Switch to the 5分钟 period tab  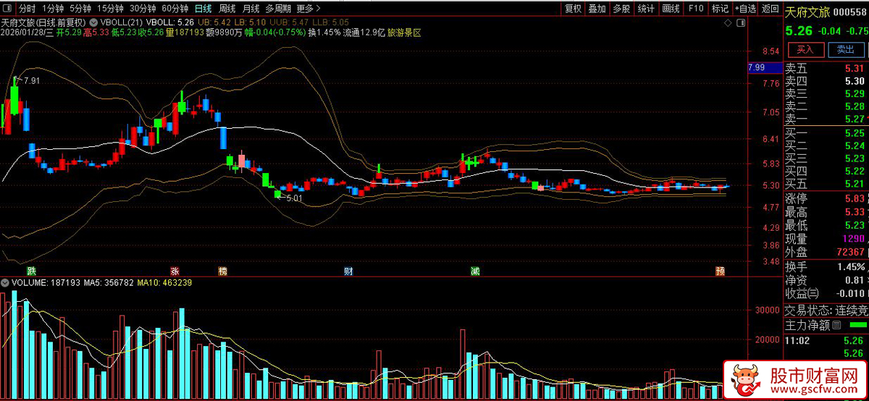point(80,9)
